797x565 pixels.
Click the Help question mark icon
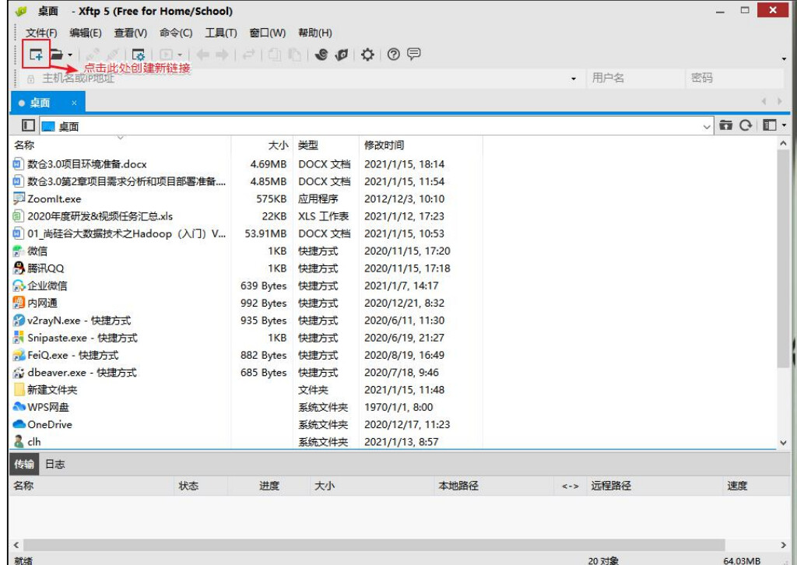(393, 54)
